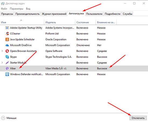The width and height of the screenshot is (148, 122).
Task: Click Microsoft Corporation publisher of Windows Defender
Action: 58,74
